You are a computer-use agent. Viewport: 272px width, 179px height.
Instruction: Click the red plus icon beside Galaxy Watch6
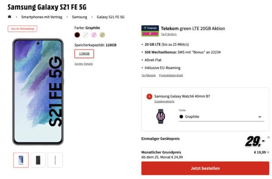click(x=149, y=96)
